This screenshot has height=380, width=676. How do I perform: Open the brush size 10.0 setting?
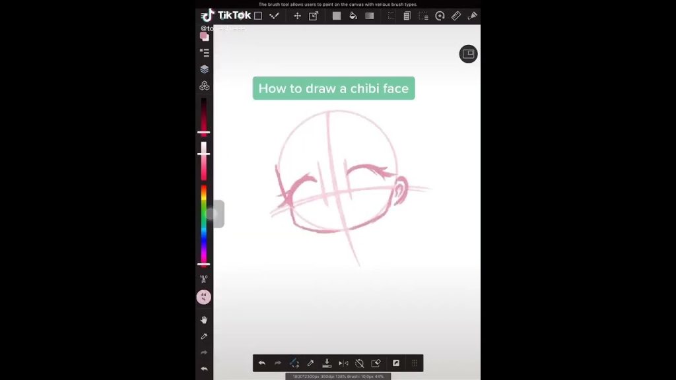(204, 279)
